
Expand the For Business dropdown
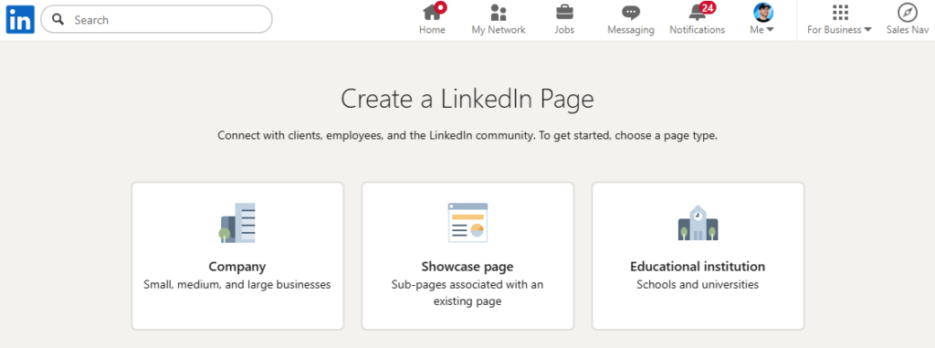[840, 30]
